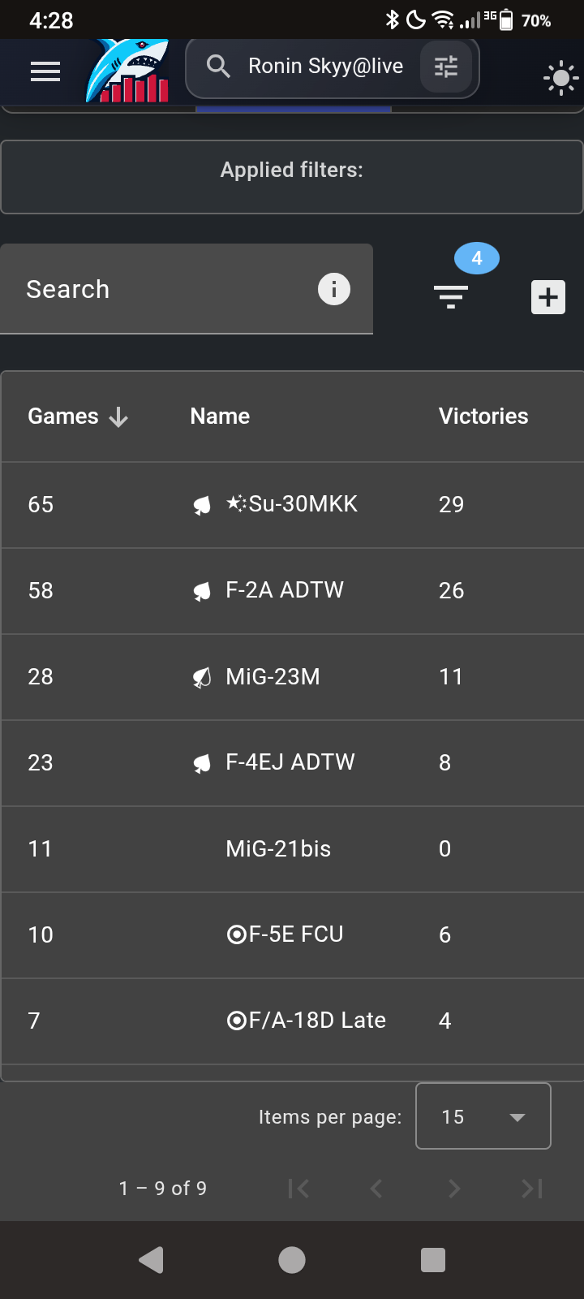The width and height of the screenshot is (584, 1299).
Task: Focus the table Search field
Action: pyautogui.click(x=162, y=289)
